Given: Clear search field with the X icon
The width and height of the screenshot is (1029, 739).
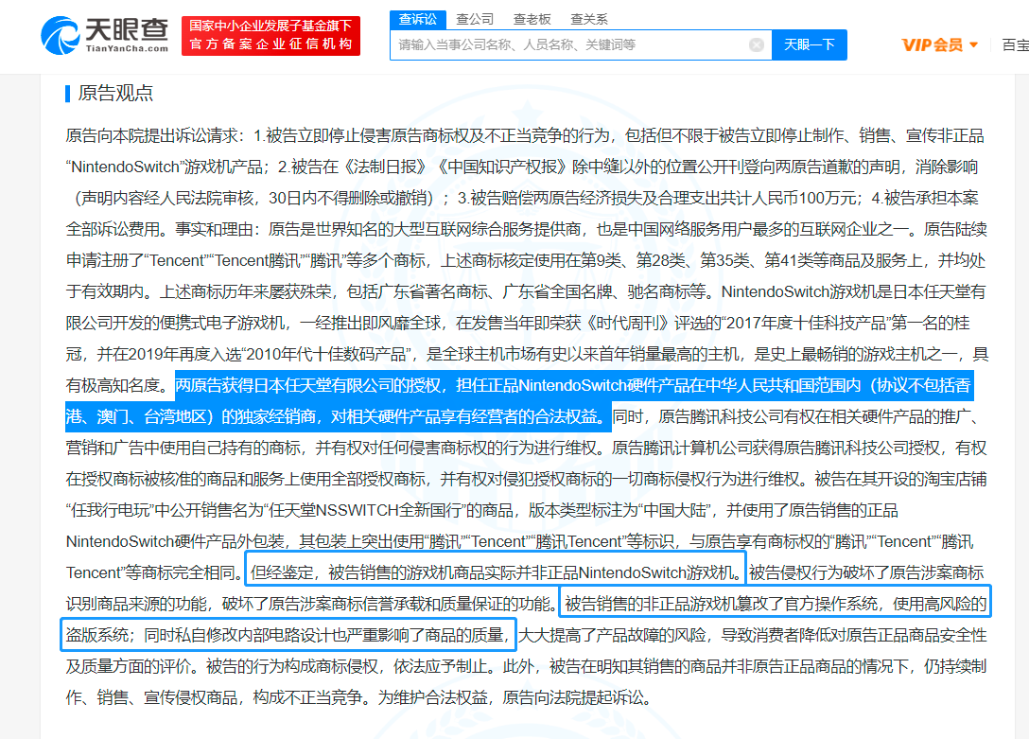Looking at the screenshot, I should tap(756, 44).
